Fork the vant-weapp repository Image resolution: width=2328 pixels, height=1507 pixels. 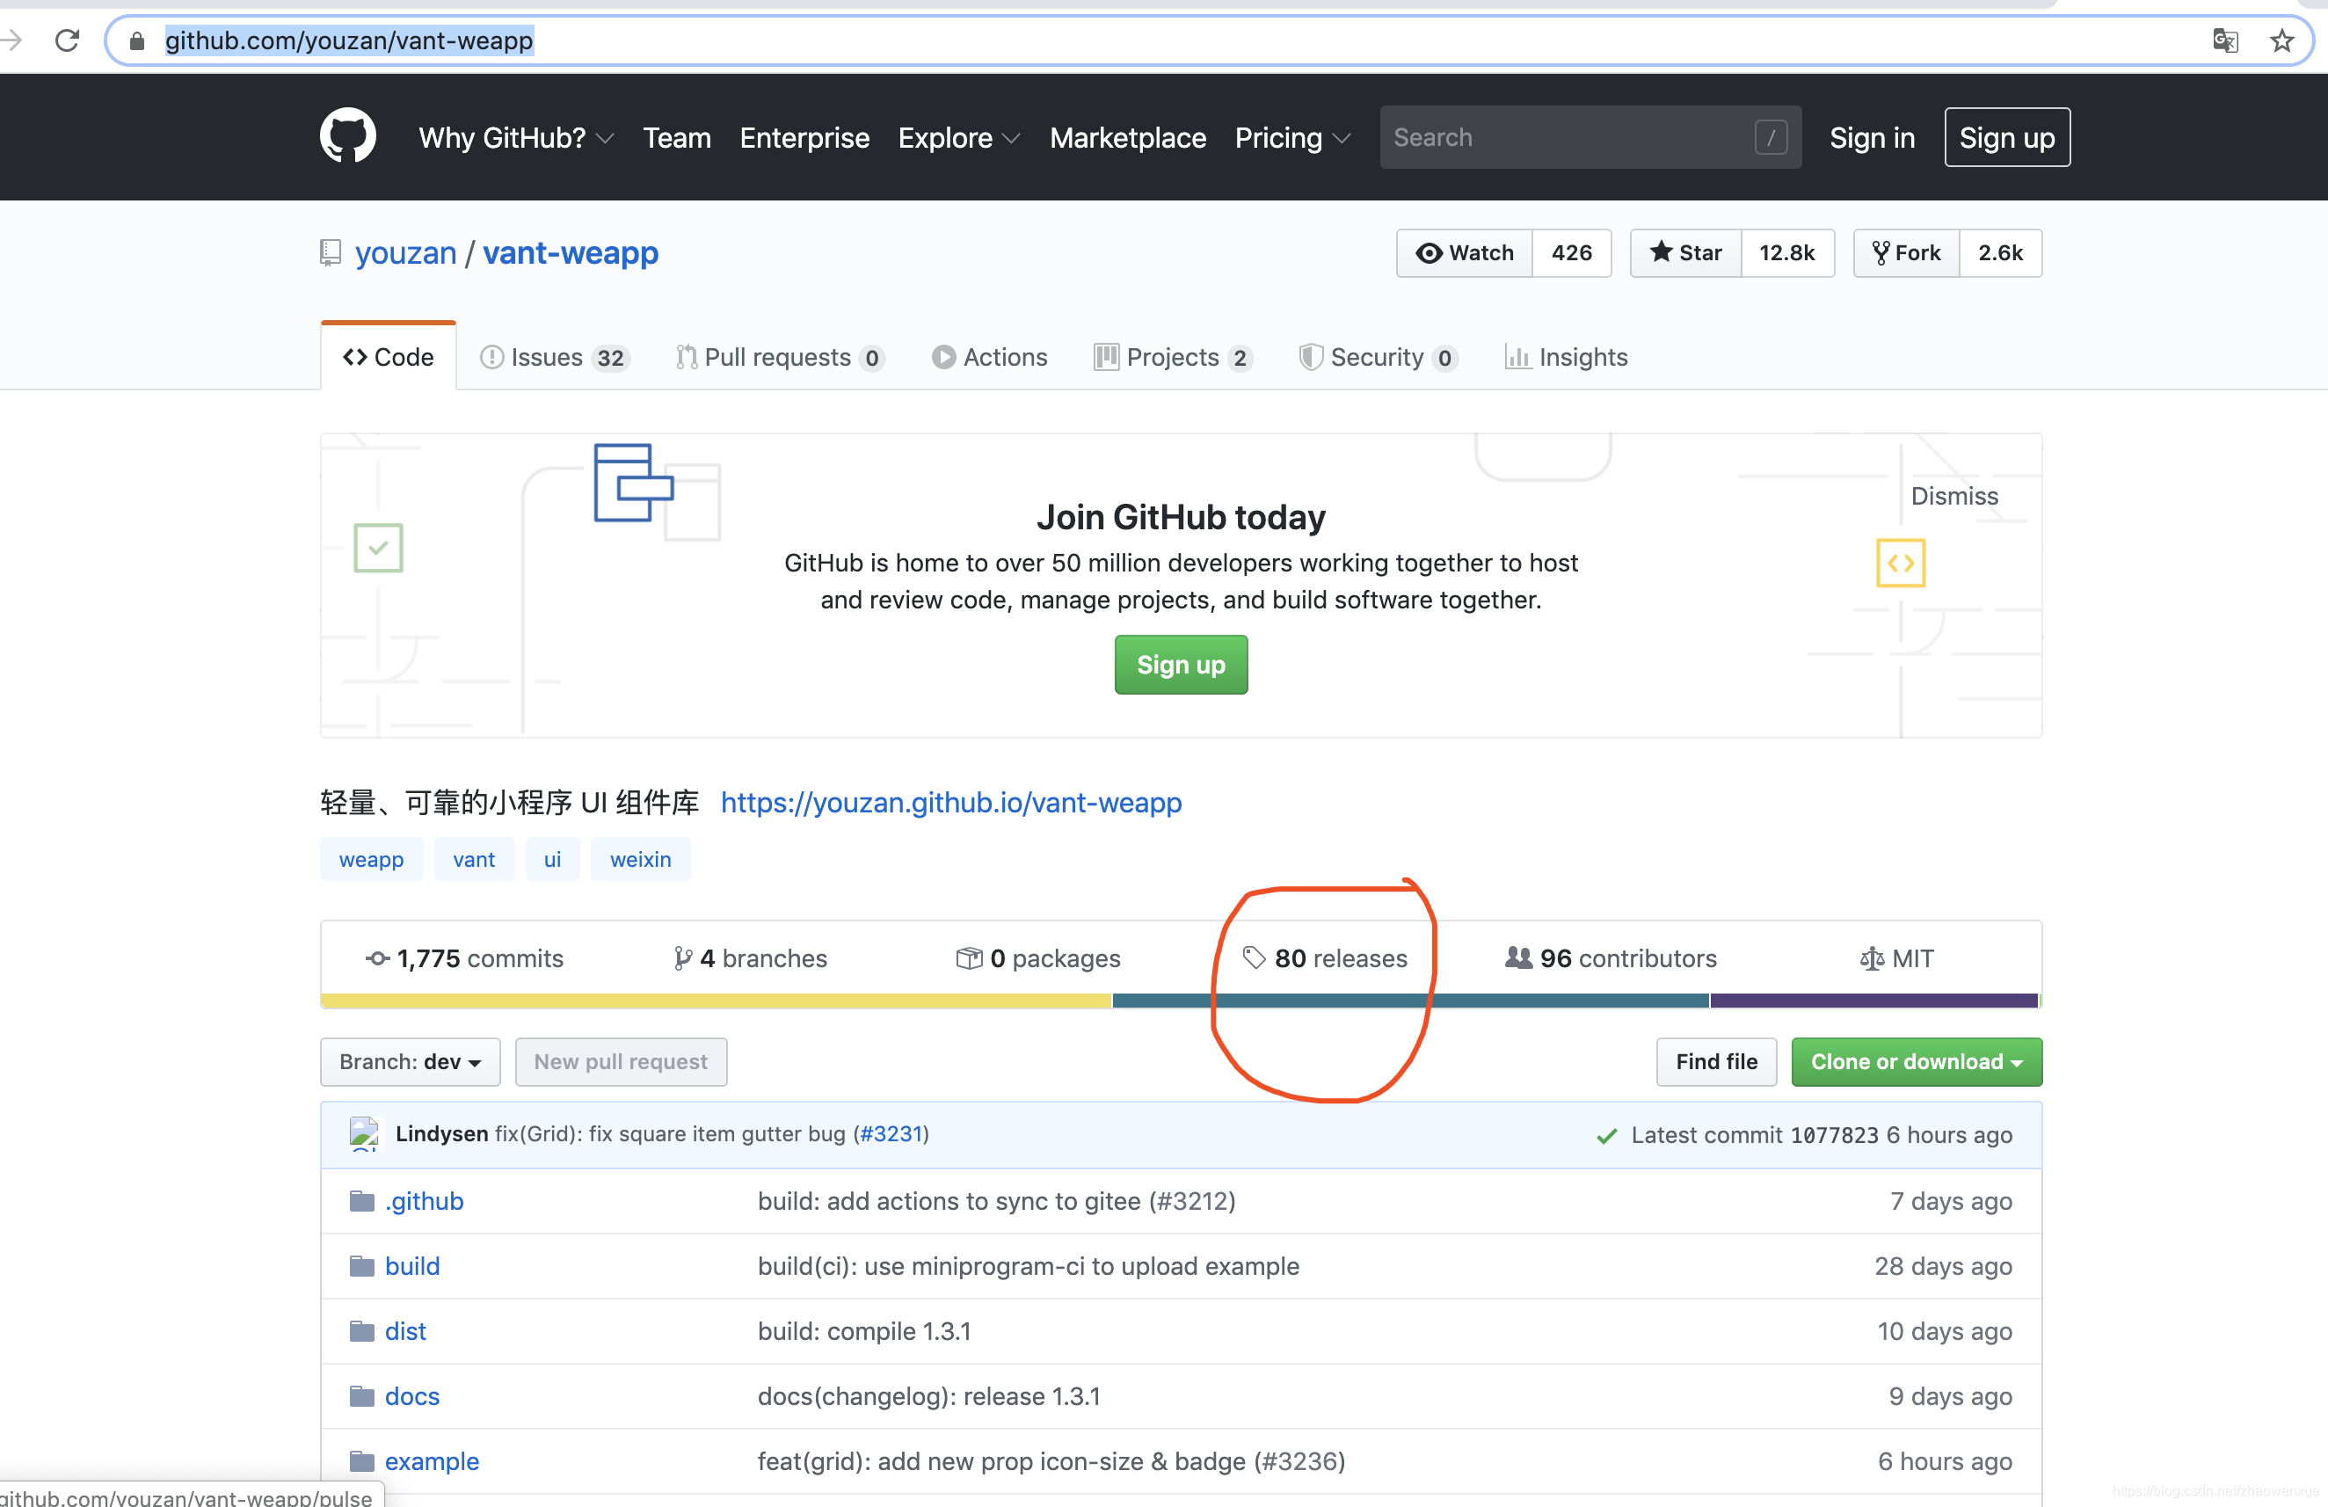click(x=1906, y=253)
